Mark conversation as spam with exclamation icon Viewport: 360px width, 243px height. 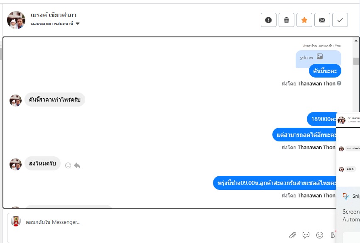268,20
